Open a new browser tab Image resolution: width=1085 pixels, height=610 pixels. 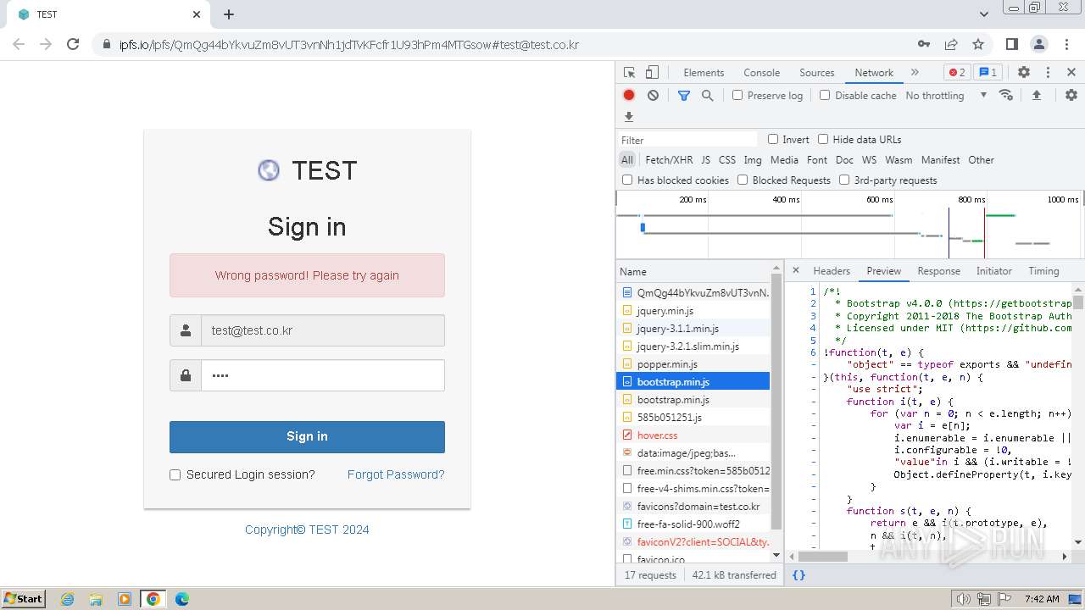[x=229, y=14]
